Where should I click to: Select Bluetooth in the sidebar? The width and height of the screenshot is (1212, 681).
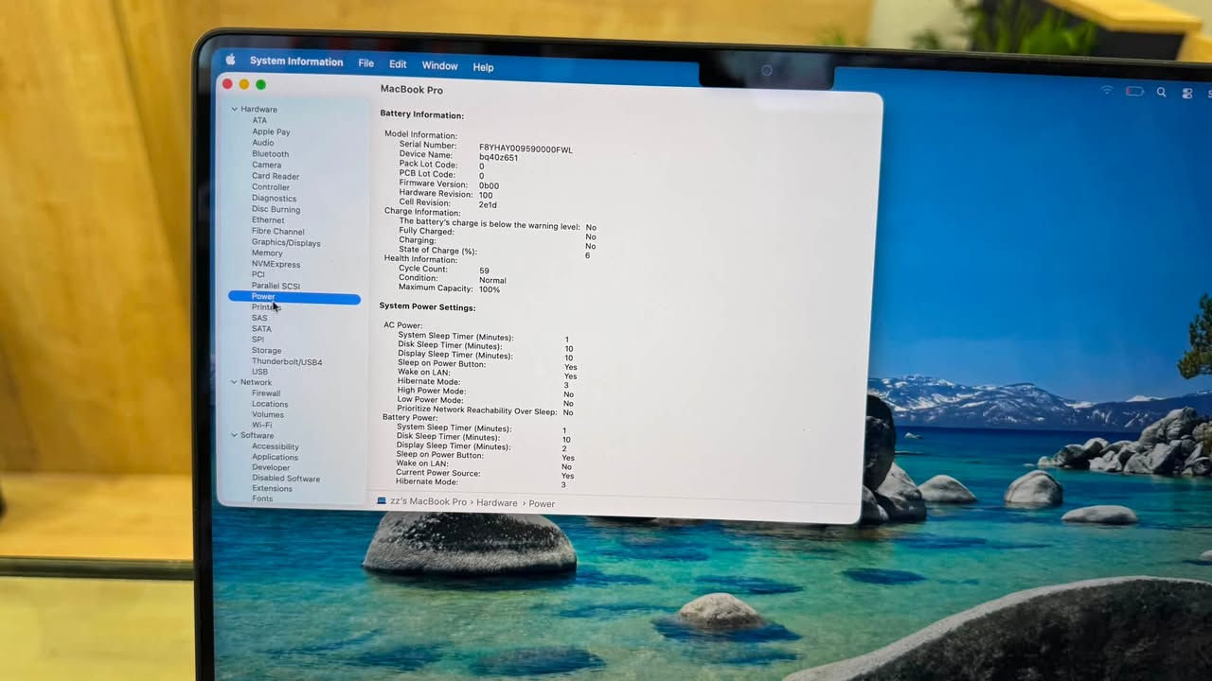pyautogui.click(x=271, y=153)
